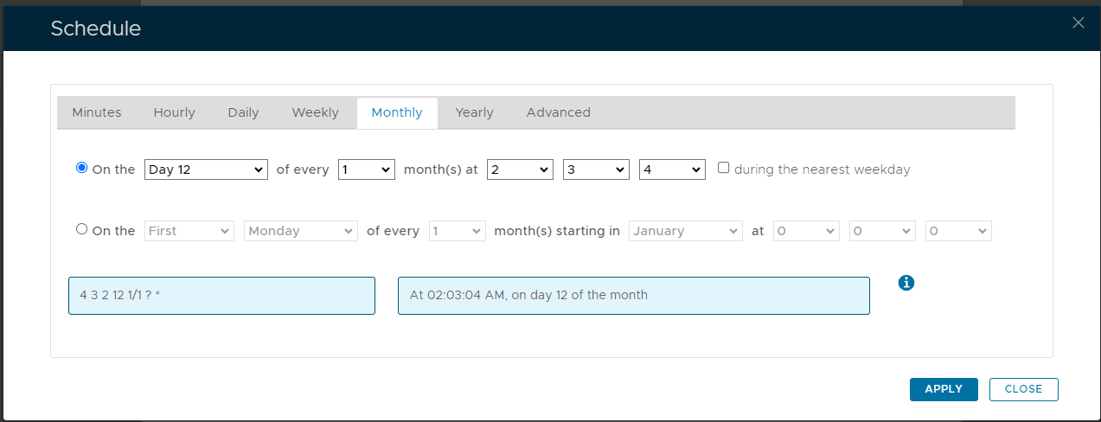This screenshot has height=422, width=1101.
Task: Open the seconds dropdown showing 4
Action: (x=672, y=169)
